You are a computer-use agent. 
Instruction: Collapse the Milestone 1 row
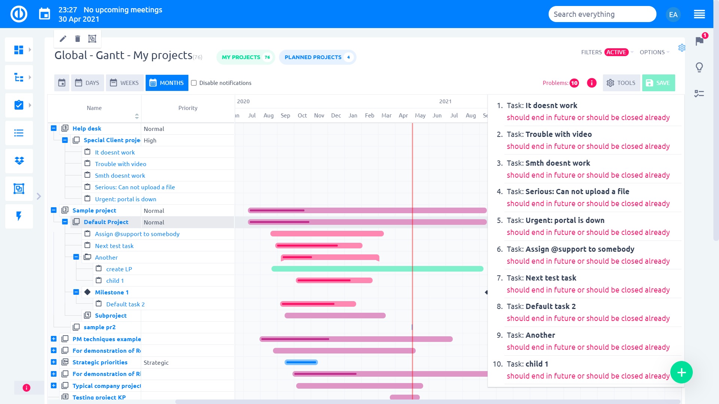pos(76,292)
